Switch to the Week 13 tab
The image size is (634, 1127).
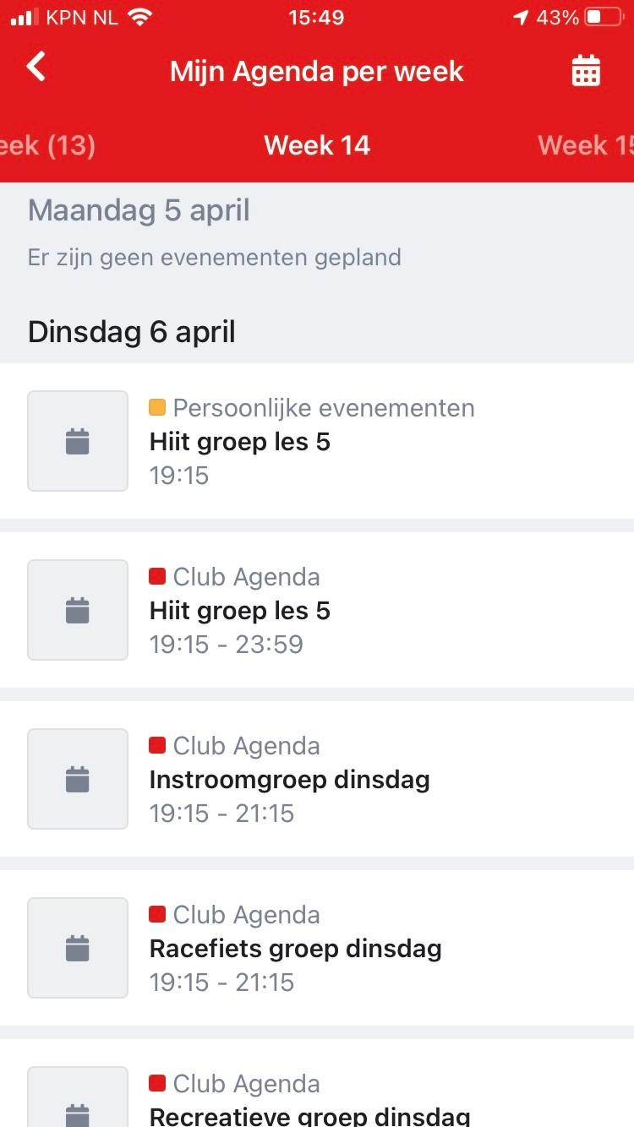pyautogui.click(x=46, y=145)
